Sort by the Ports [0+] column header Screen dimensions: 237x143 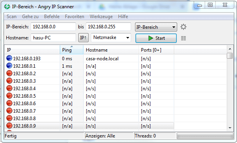(156, 50)
